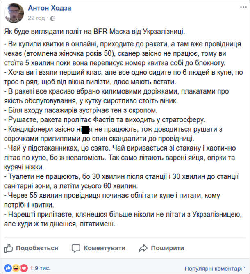Open the 1,9 тис. reactions count
Image resolution: width=250 pixels, height=274 pixels.
40,268
